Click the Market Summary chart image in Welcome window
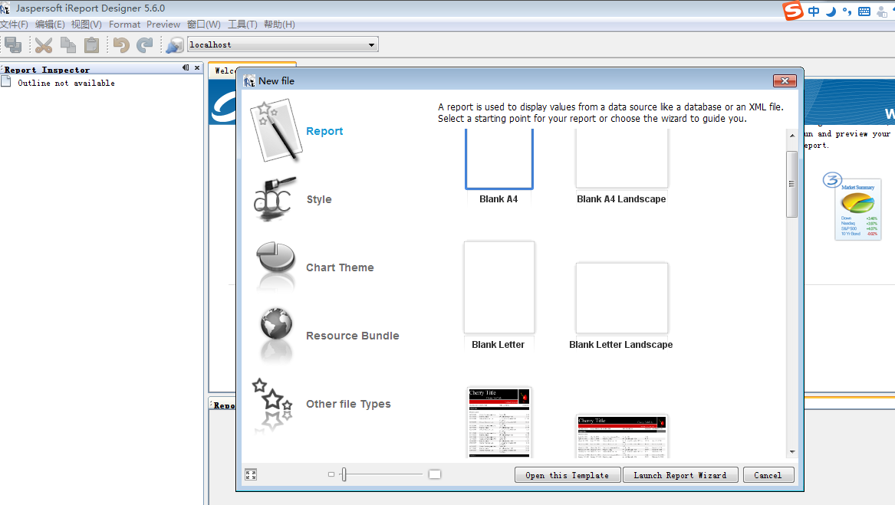 point(858,209)
